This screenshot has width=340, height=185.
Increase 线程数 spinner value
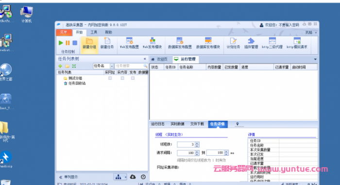[197, 143]
